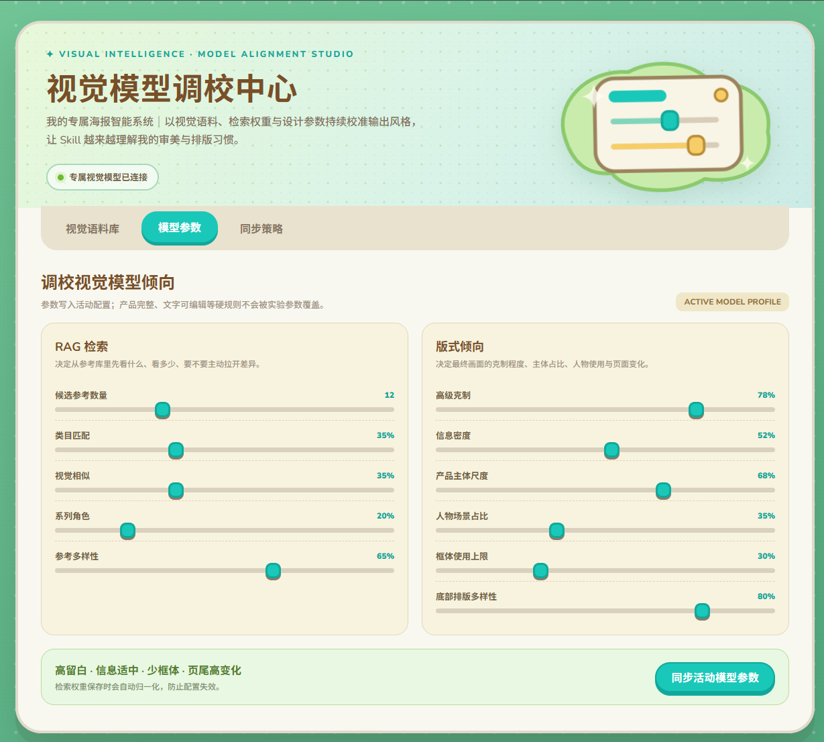
Task: Click the green connection status dot
Action: (60, 178)
